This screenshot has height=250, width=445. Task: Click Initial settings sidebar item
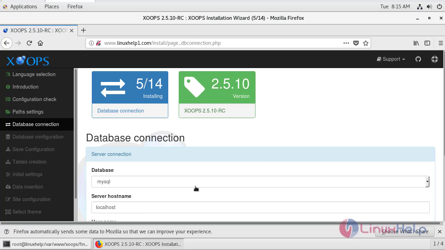pyautogui.click(x=37, y=174)
